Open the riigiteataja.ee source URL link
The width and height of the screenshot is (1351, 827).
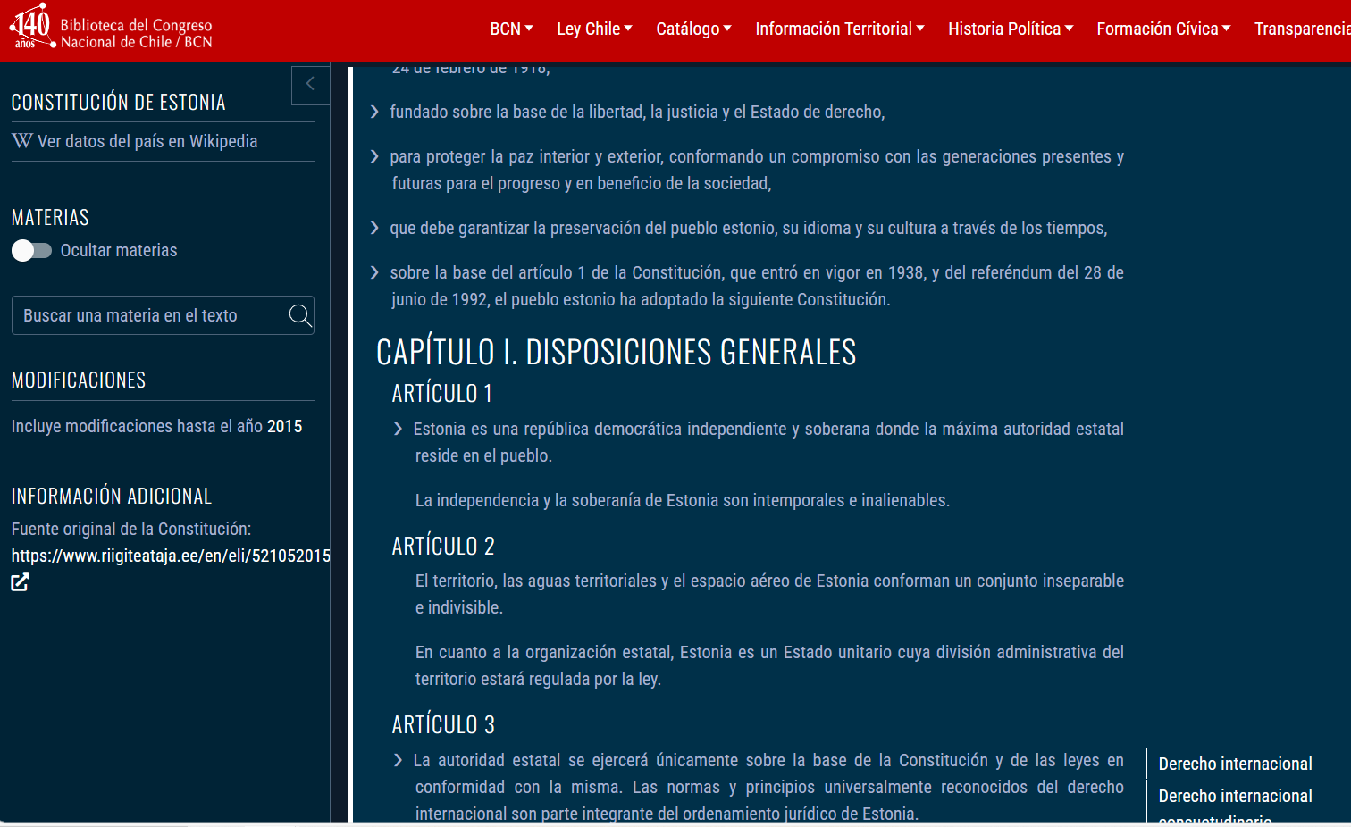(x=171, y=556)
